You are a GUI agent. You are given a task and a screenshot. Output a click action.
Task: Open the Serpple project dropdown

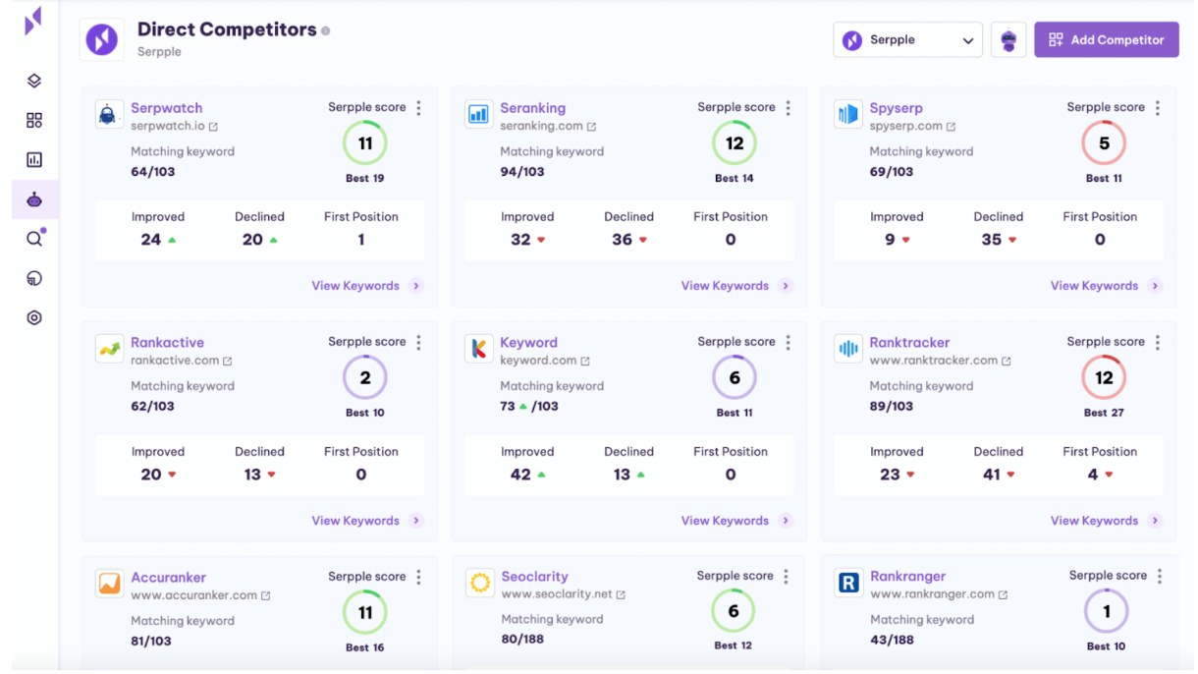click(x=908, y=40)
